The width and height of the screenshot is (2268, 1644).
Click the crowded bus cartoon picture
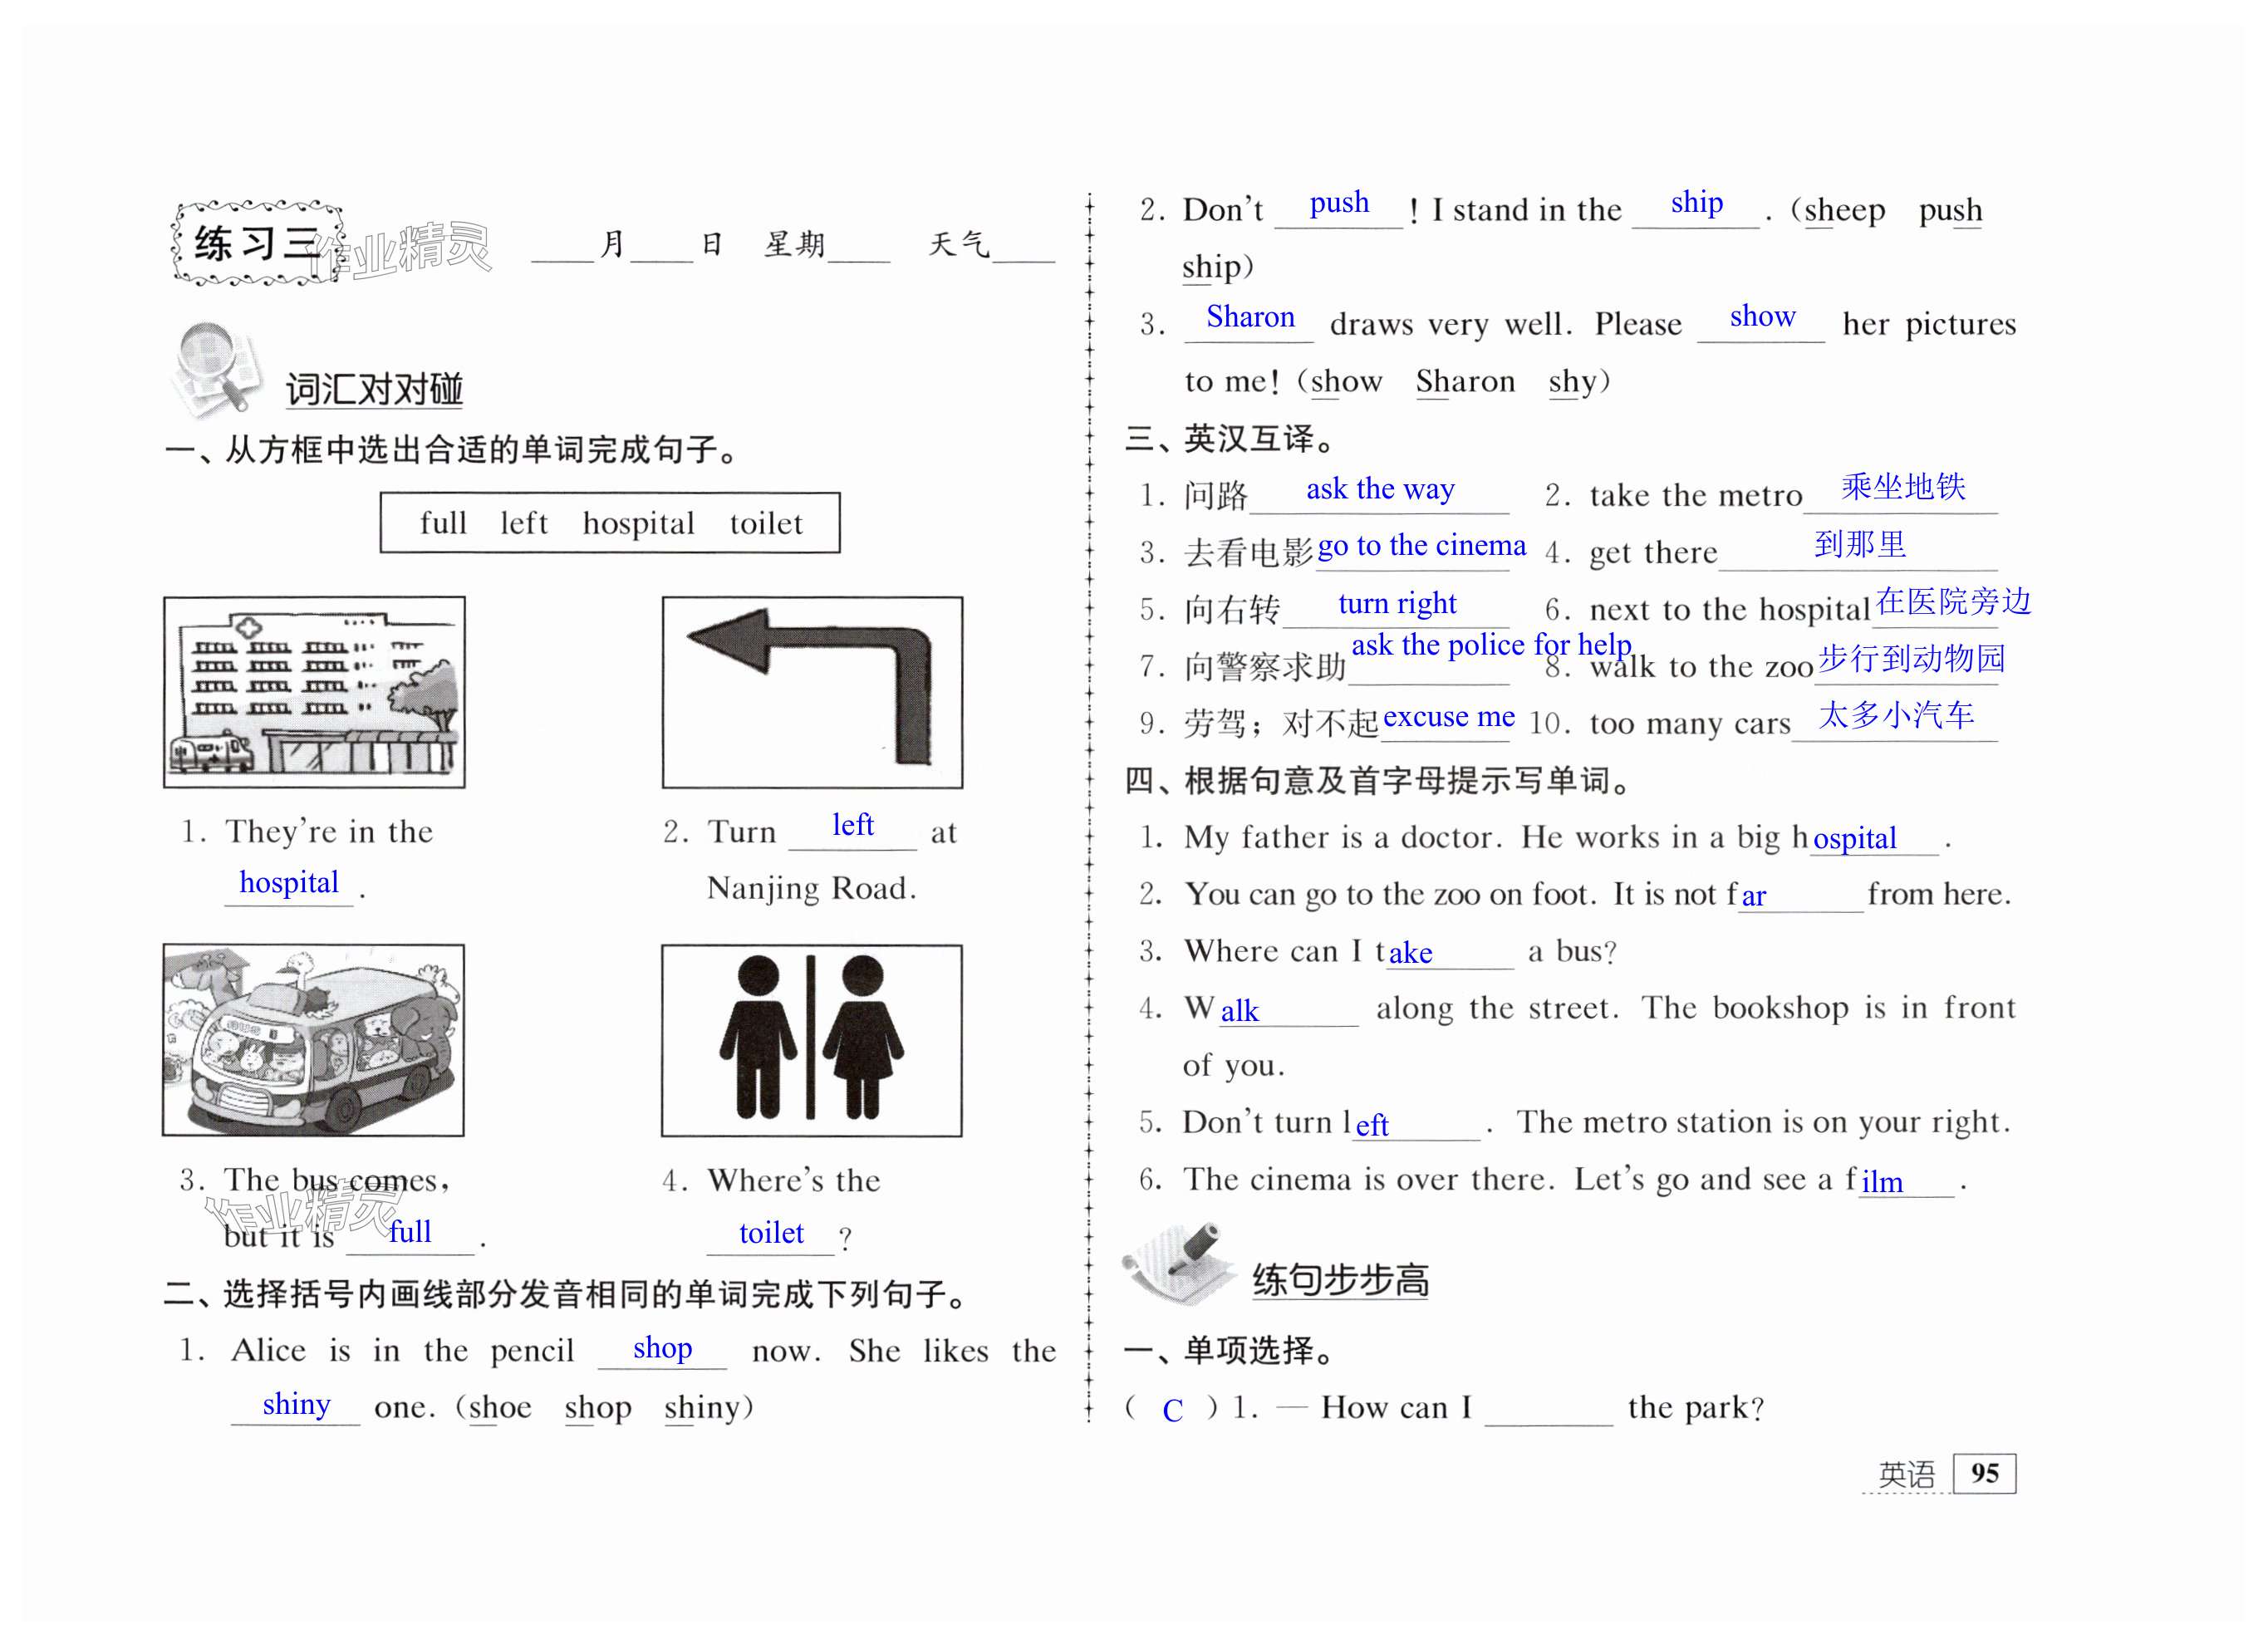click(313, 1040)
